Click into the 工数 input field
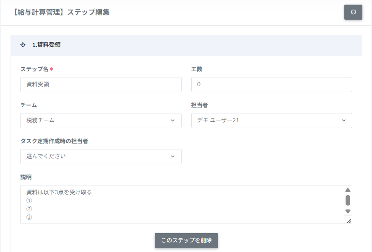 click(x=271, y=85)
